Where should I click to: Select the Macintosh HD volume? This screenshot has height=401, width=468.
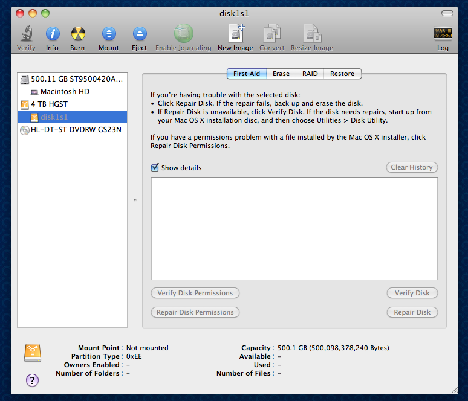(72, 92)
